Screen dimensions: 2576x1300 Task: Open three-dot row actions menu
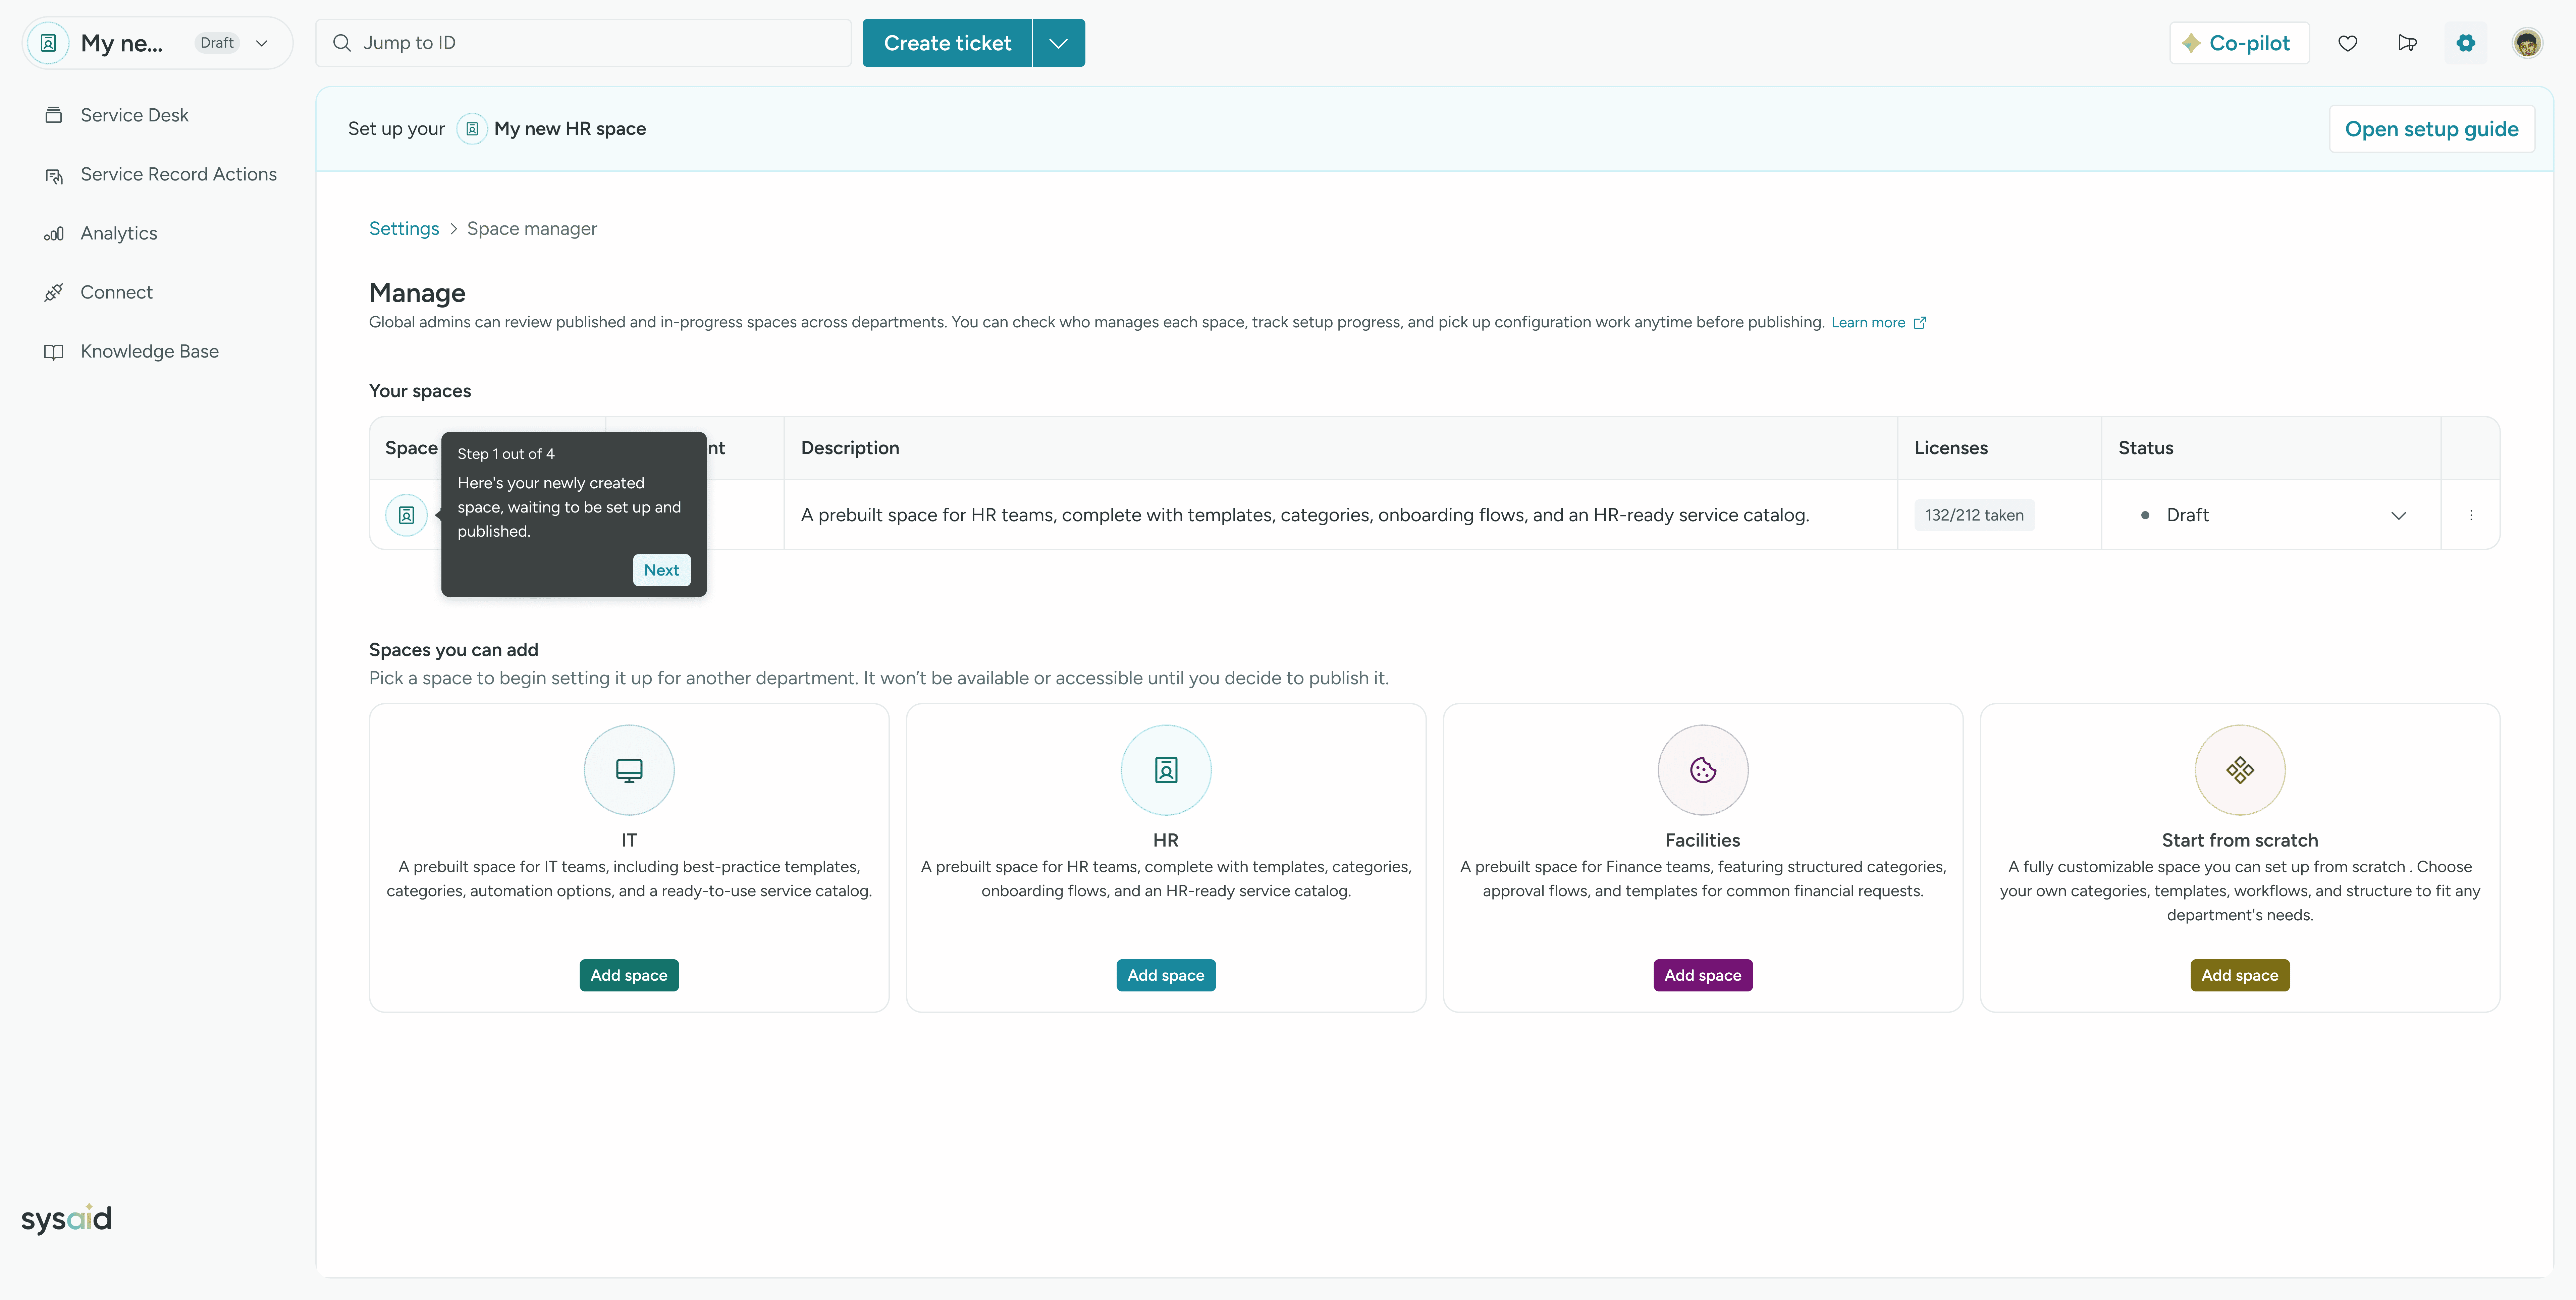[2470, 515]
